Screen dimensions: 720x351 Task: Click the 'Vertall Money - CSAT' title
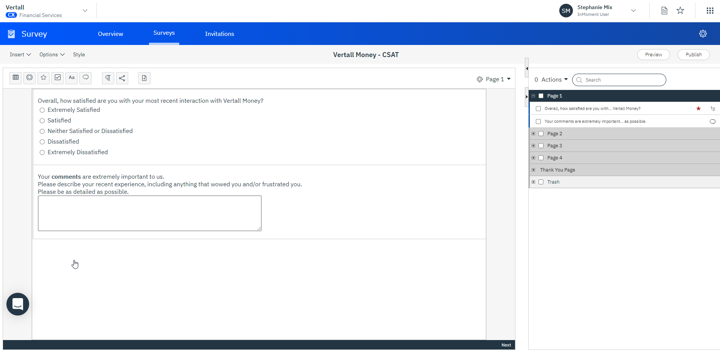[366, 55]
